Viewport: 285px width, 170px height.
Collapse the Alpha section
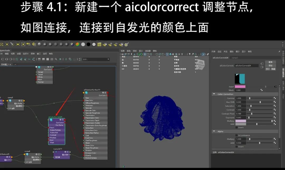(x=214, y=131)
